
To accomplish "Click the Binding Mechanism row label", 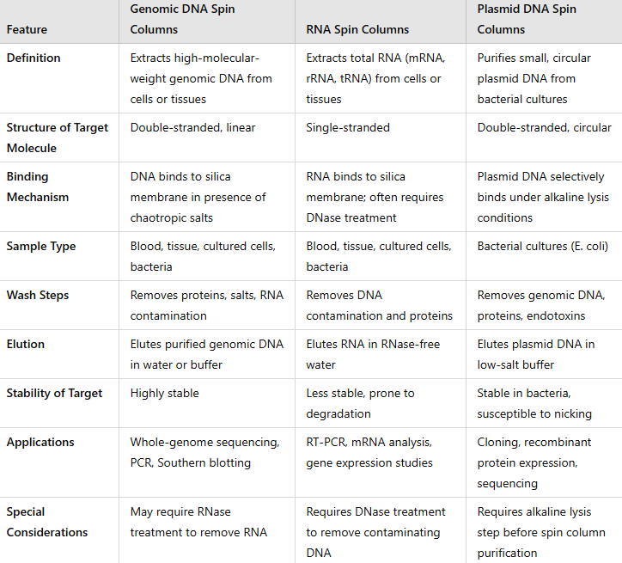I will 38,187.
